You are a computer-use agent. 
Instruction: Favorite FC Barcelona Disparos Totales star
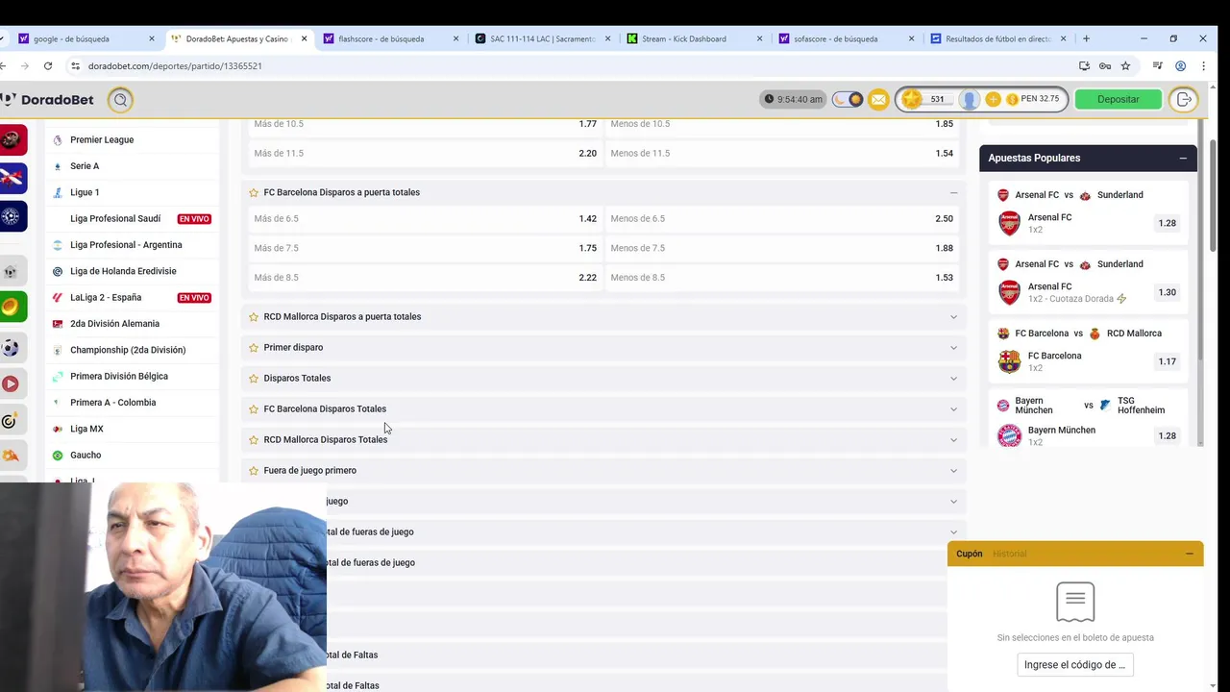[254, 408]
